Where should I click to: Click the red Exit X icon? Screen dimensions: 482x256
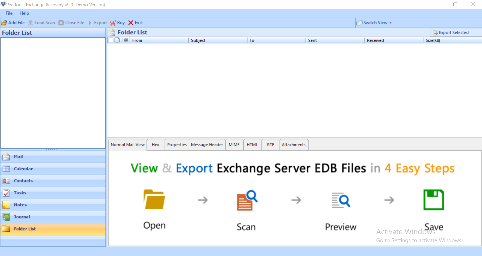131,23
